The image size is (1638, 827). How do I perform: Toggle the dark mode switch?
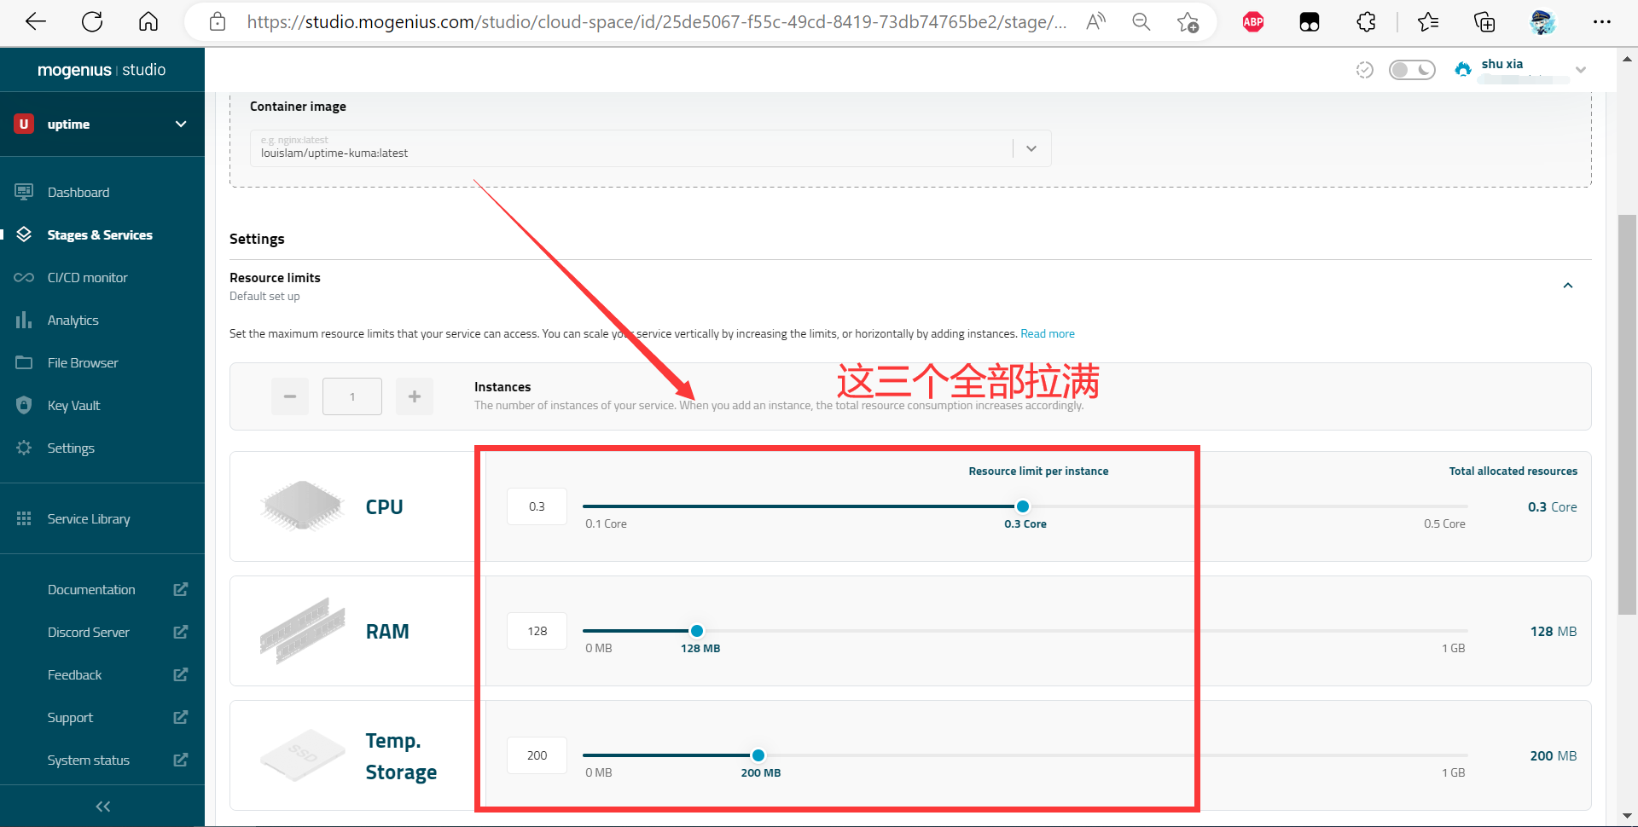click(x=1412, y=70)
